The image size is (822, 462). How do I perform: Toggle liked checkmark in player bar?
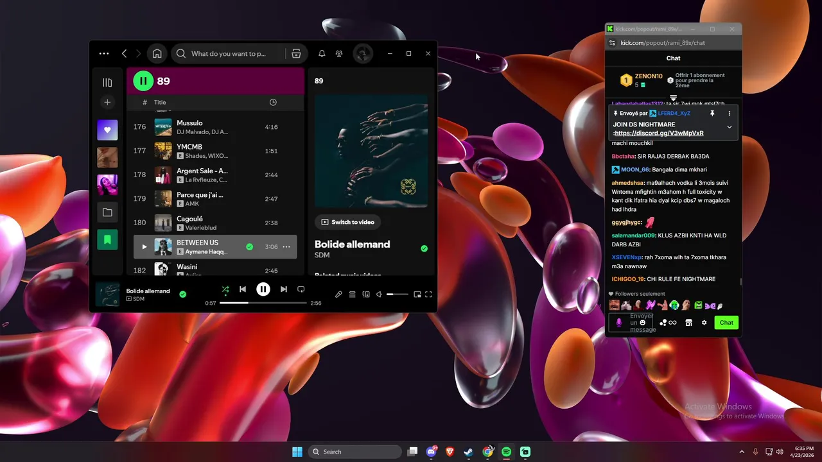(x=182, y=294)
